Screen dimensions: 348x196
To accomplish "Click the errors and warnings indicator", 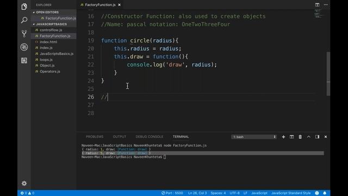I will click(x=28, y=193).
